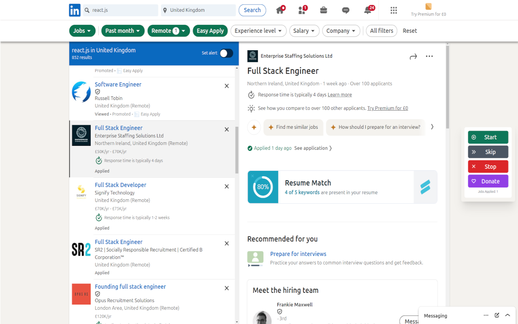Toggle the Easy Apply filter
The image size is (518, 324).
point(210,31)
